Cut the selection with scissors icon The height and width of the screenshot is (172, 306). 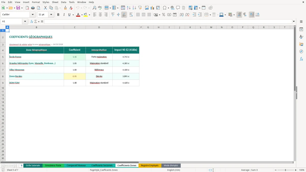pos(45,8)
